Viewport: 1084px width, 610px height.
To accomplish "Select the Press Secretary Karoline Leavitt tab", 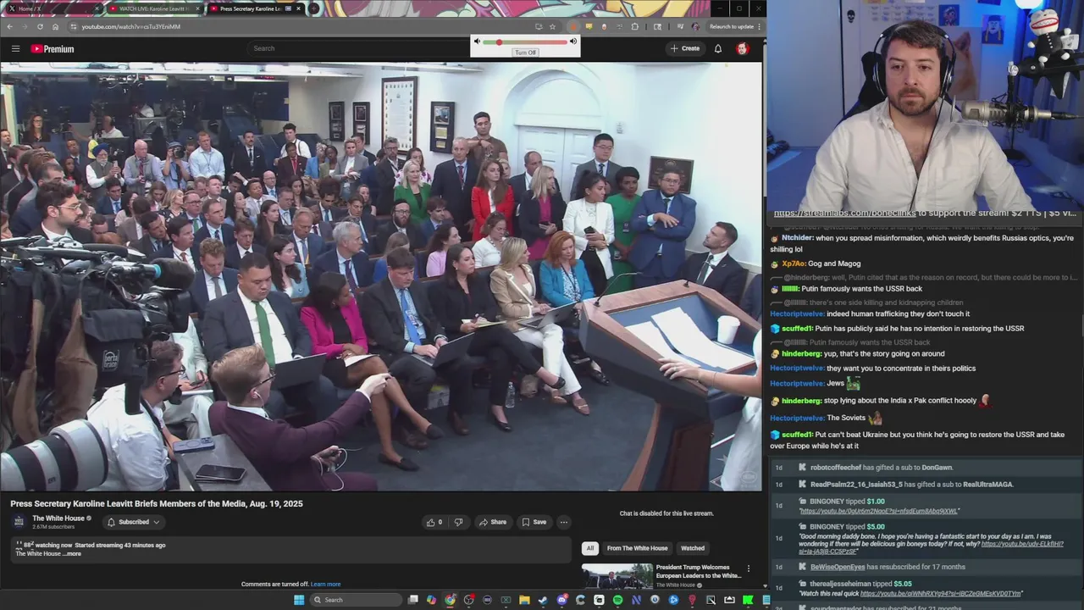I will tap(256, 8).
